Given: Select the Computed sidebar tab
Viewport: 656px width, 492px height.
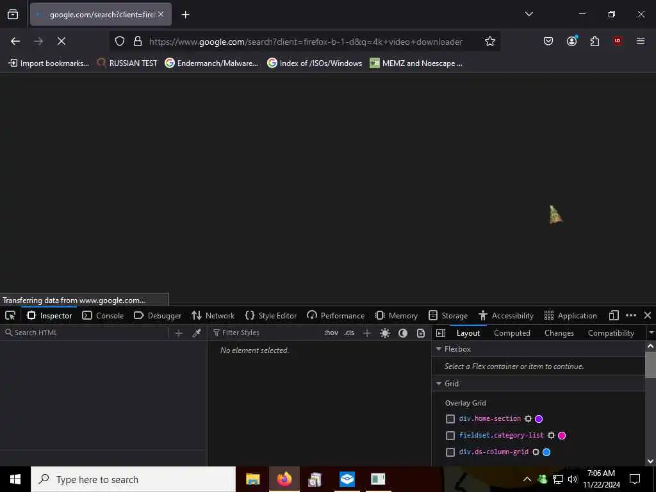Looking at the screenshot, I should pyautogui.click(x=512, y=333).
